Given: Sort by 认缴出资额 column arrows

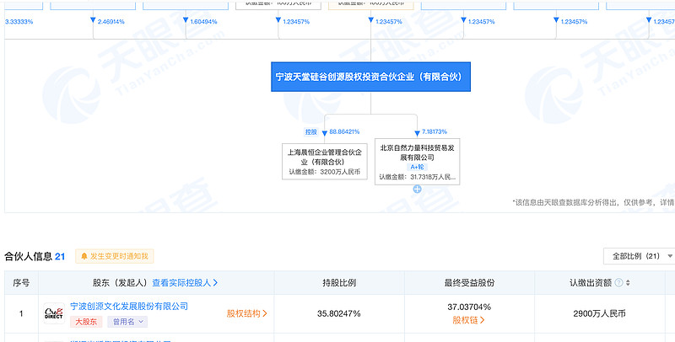Looking at the screenshot, I should pos(628,283).
